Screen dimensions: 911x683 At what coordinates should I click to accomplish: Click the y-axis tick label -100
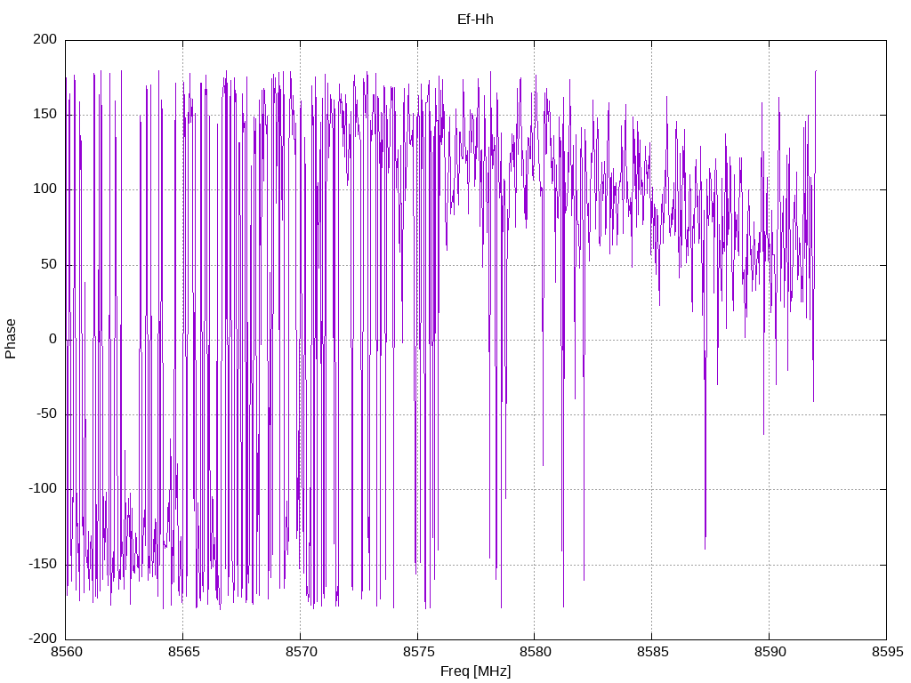tap(43, 489)
